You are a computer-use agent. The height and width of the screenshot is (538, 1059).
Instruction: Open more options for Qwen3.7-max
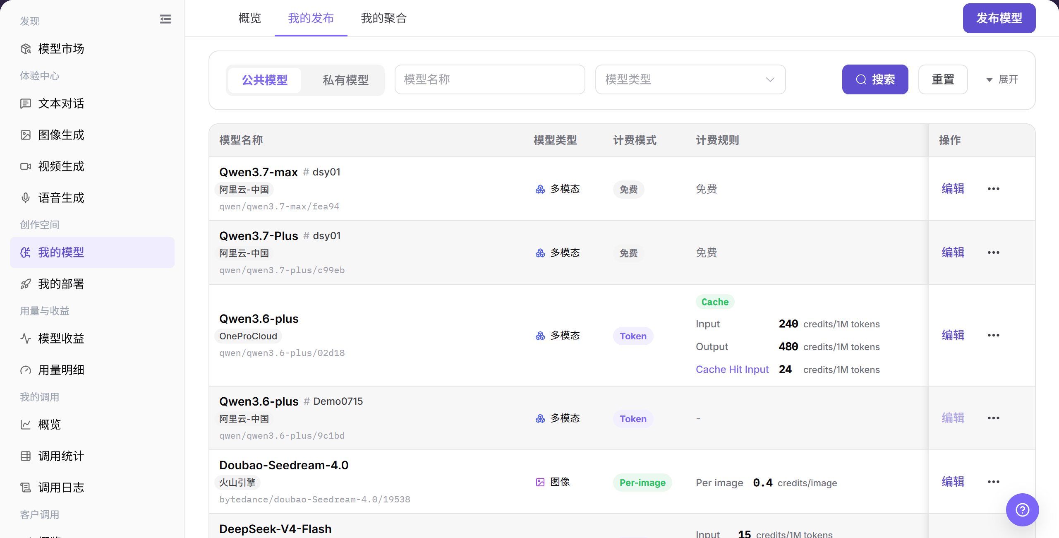pos(994,189)
